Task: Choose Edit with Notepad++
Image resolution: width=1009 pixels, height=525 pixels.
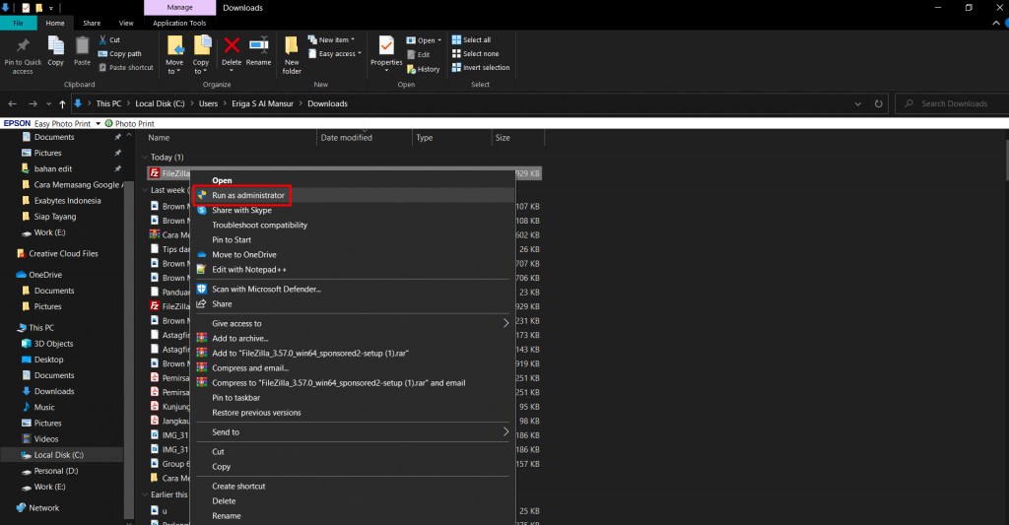Action: click(x=354, y=270)
